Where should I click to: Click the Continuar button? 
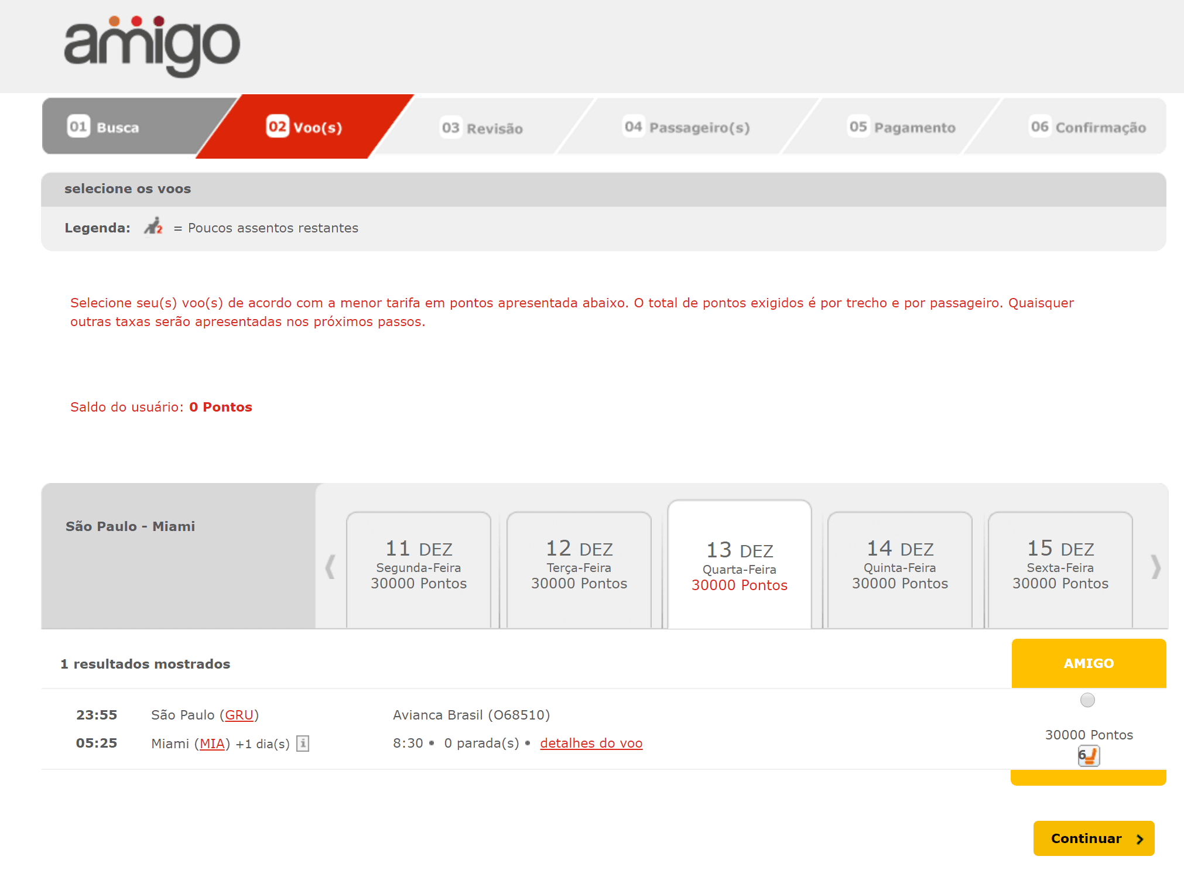pyautogui.click(x=1094, y=838)
